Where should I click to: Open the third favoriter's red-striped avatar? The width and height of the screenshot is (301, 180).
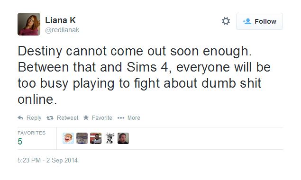pyautogui.click(x=96, y=138)
